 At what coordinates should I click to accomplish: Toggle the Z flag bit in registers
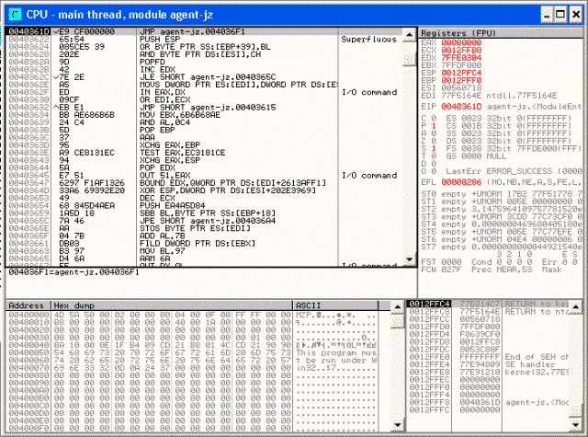[x=434, y=141]
